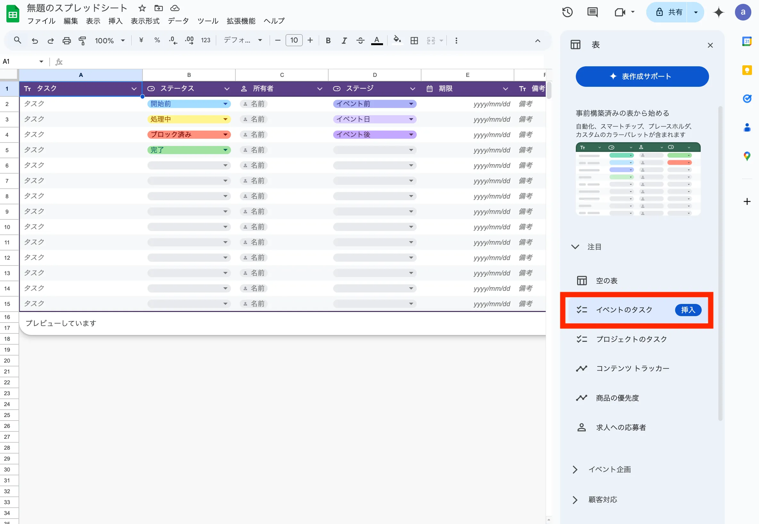Image resolution: width=759 pixels, height=524 pixels.
Task: Open version history clock icon
Action: coord(567,12)
